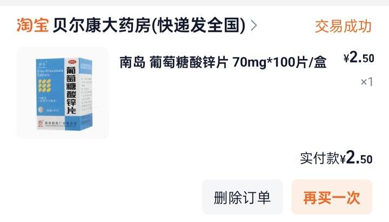
Task: Delete the order with 删除订单
Action: (242, 197)
